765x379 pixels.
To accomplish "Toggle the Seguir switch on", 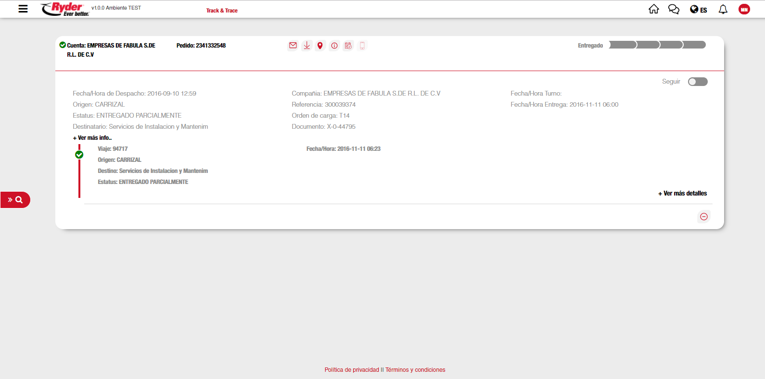I will (x=698, y=82).
